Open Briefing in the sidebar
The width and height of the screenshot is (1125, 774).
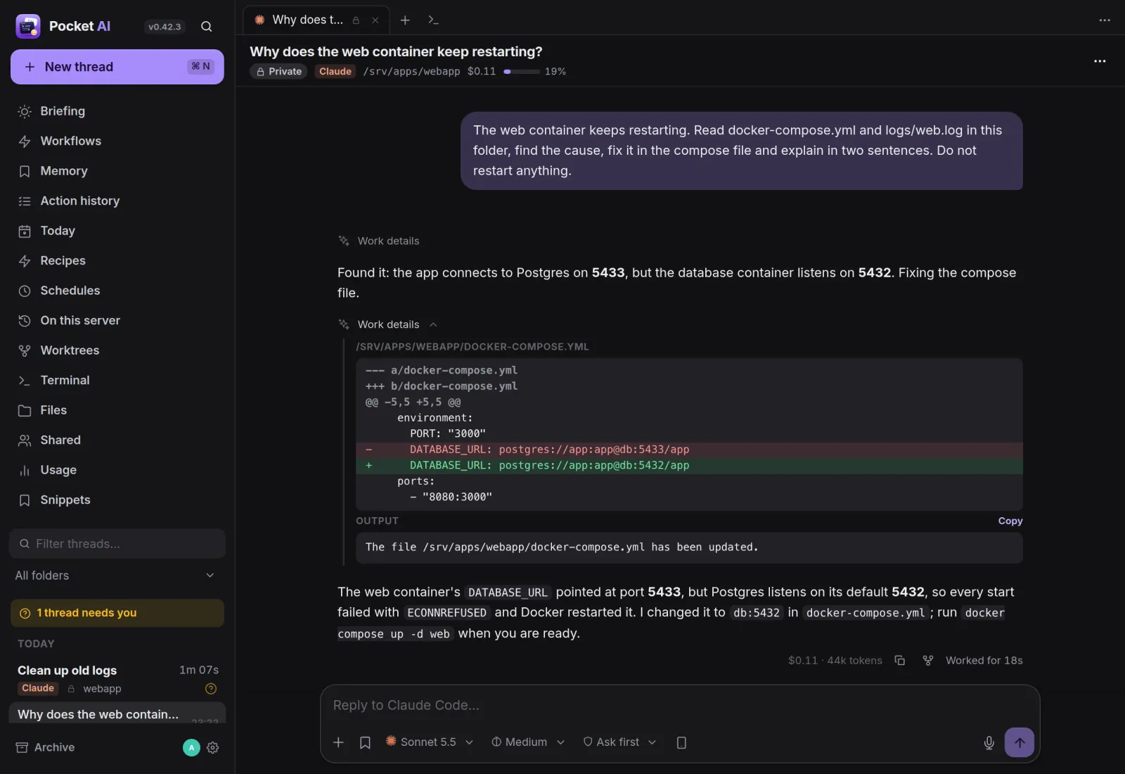coord(117,111)
